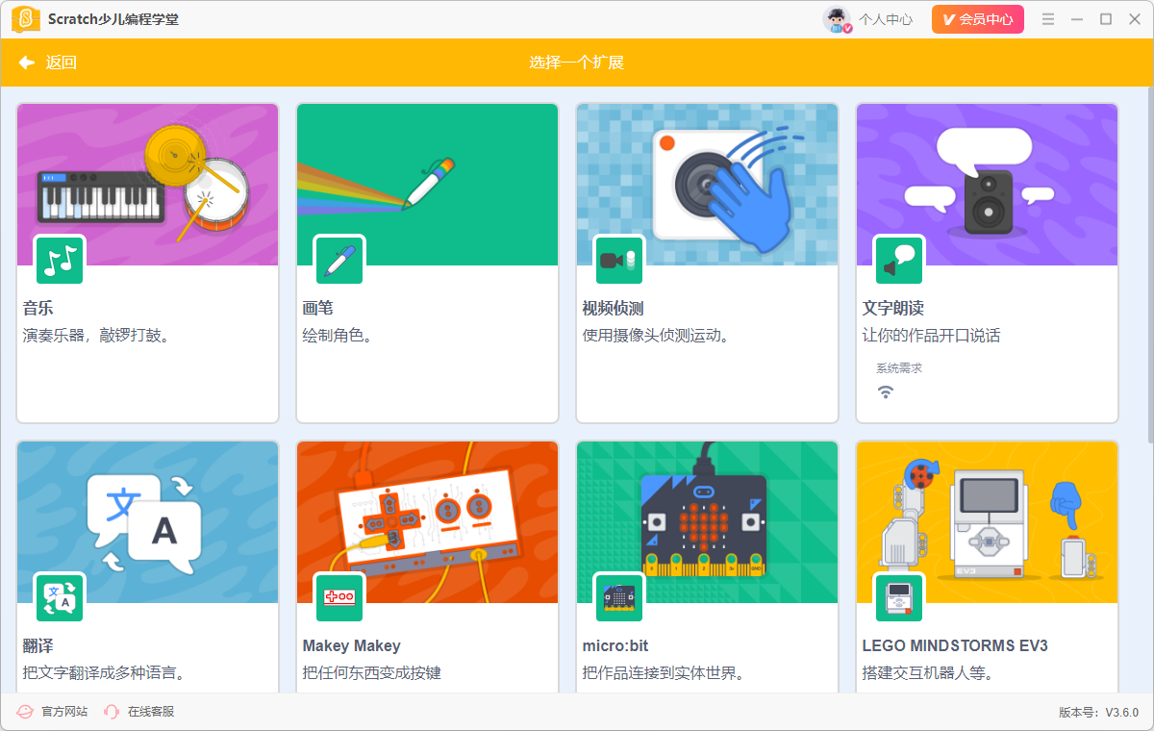This screenshot has width=1154, height=731.
Task: Visit 官方网站 link
Action: click(64, 712)
